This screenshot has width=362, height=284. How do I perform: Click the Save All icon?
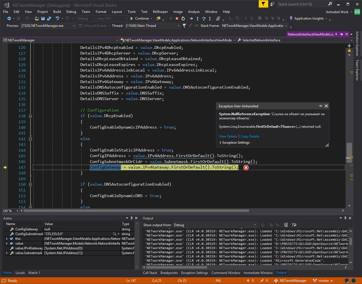coord(49,18)
